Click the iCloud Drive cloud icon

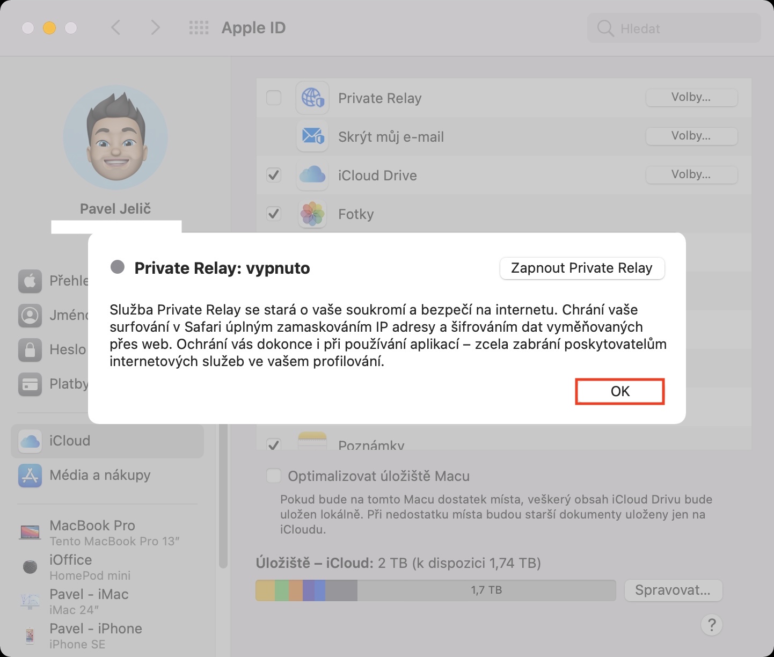[x=312, y=175]
